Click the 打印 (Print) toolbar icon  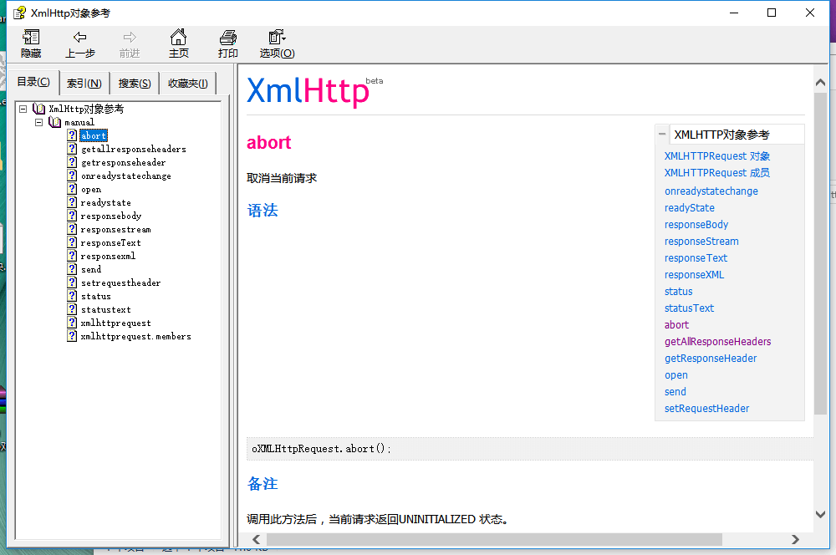[x=227, y=43]
